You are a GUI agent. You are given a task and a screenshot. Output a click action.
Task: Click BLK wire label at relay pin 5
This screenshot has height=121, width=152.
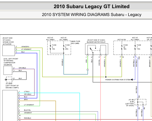(91, 61)
